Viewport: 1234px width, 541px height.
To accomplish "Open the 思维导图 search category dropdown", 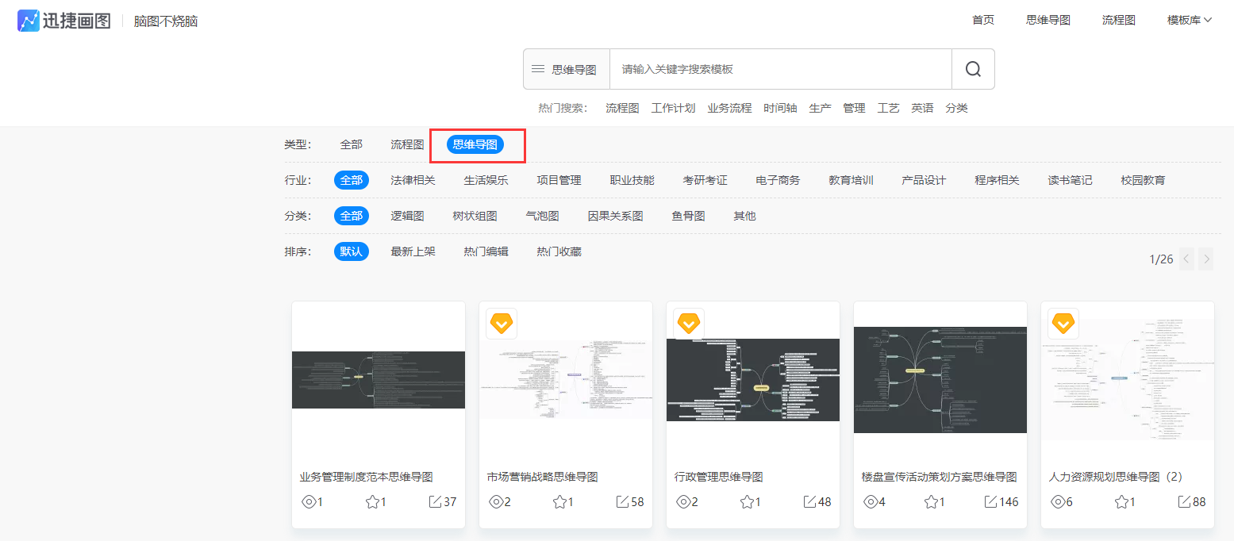I will click(567, 69).
